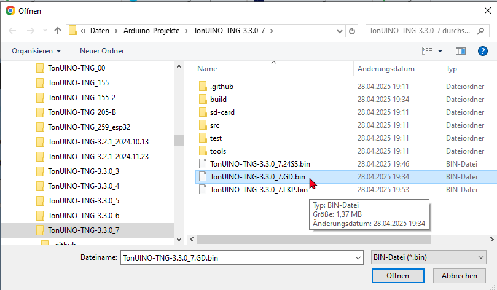
Task: Go forward using the forward arrow
Action: point(31,31)
